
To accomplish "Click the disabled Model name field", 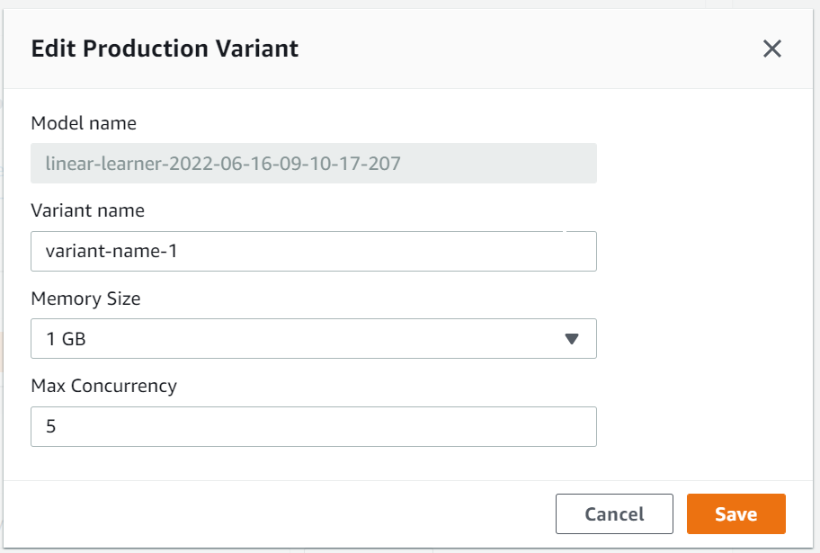I will 313,164.
